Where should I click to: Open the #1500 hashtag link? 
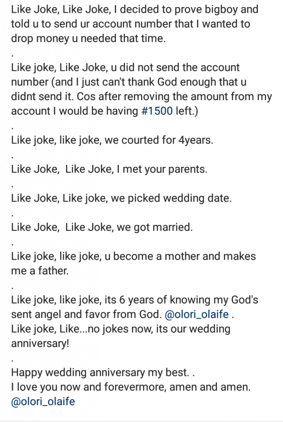(157, 111)
